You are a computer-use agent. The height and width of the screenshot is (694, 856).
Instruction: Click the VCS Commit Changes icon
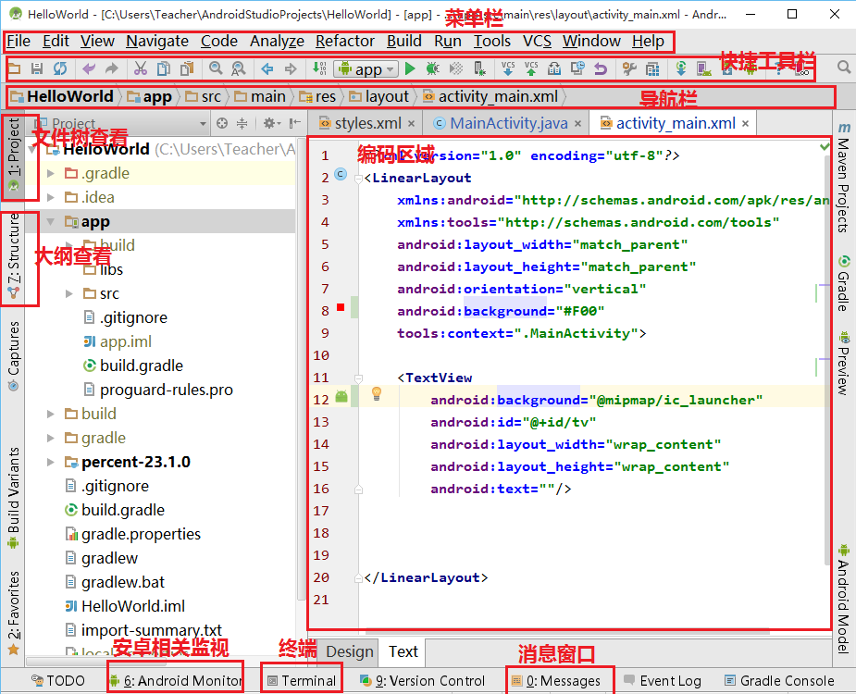(530, 68)
